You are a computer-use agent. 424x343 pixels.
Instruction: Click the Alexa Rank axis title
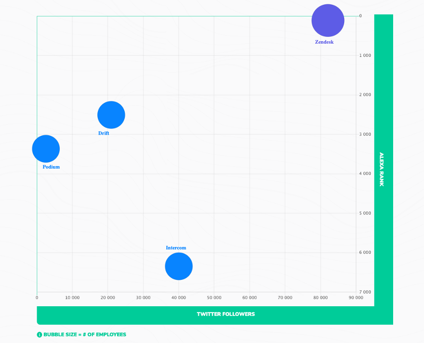click(382, 169)
